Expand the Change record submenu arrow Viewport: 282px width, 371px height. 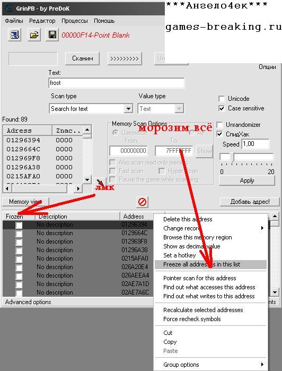[x=262, y=228]
